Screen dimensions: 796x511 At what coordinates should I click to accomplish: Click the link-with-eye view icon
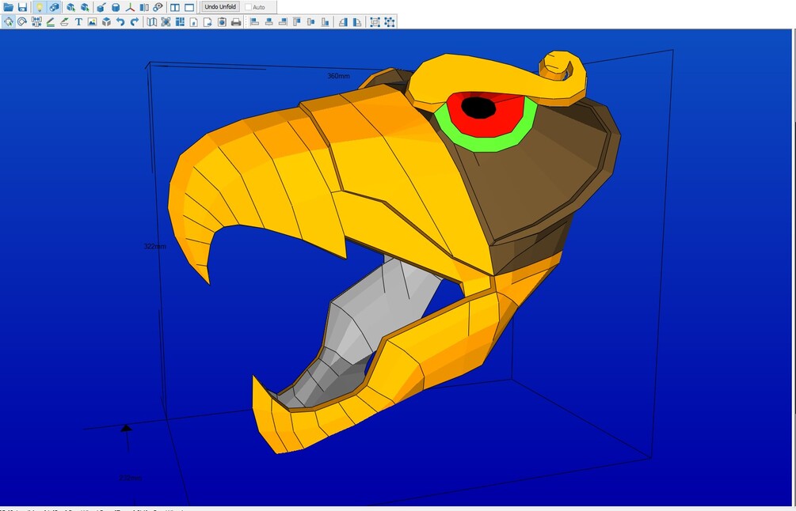(x=158, y=7)
